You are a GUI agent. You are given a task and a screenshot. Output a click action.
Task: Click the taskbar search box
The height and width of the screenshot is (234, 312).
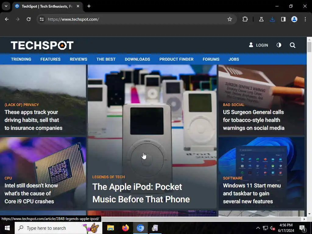(58, 228)
